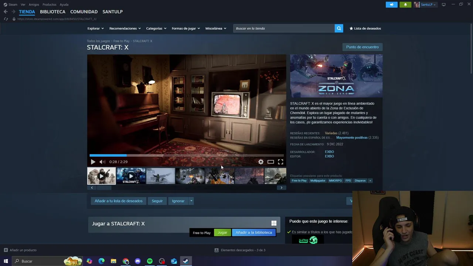Open the Ayuda menu
Screen dimensions: 473x266
[64, 4]
